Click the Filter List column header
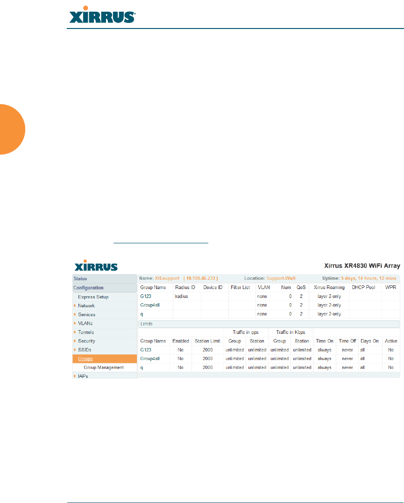 pyautogui.click(x=241, y=287)
